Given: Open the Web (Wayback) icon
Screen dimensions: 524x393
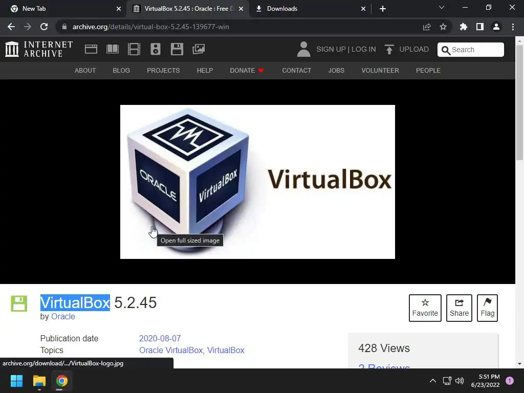Looking at the screenshot, I should pyautogui.click(x=91, y=49).
